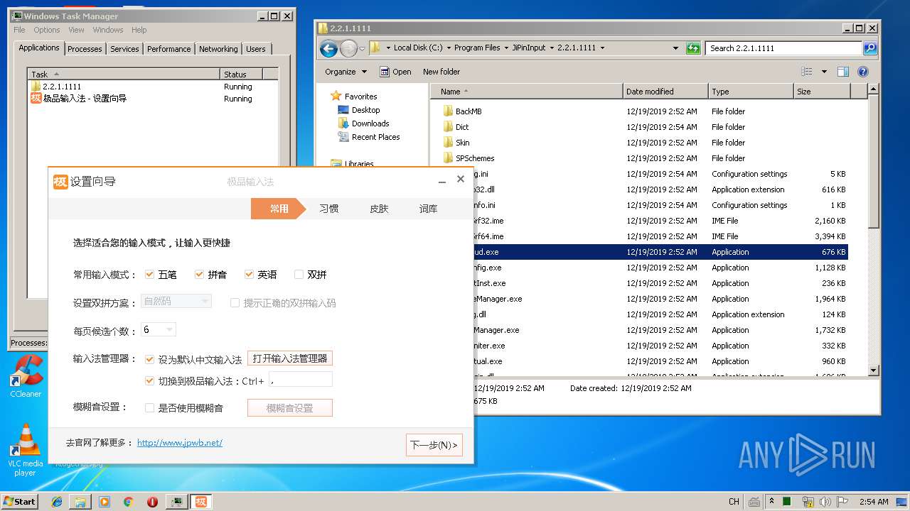Switch to Task Manager taskbar button

[176, 501]
